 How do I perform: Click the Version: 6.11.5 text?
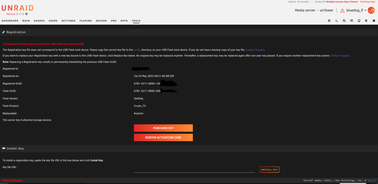[15, 14]
